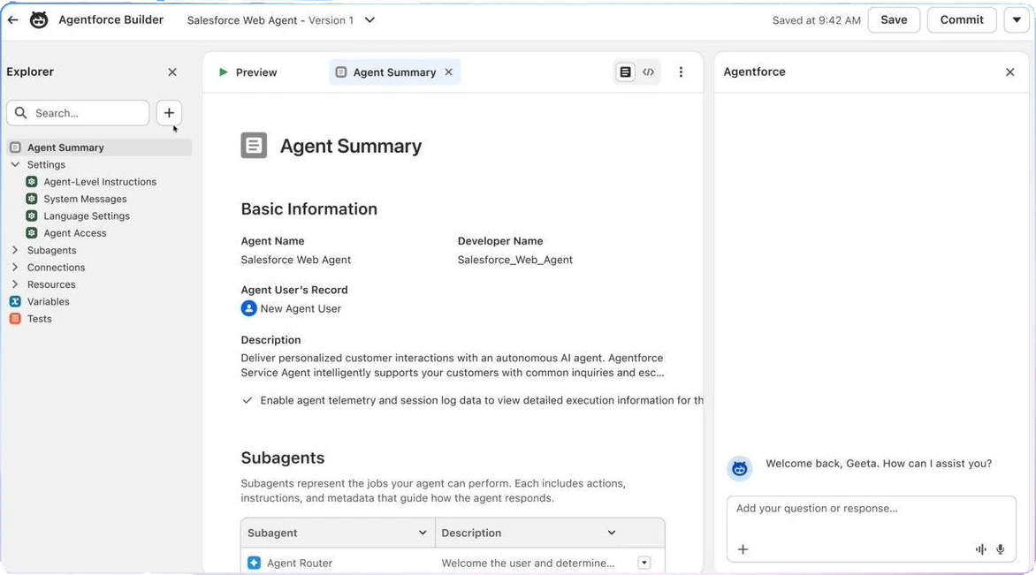The width and height of the screenshot is (1036, 575).
Task: Click the plus attach icon in chat
Action: 743,549
